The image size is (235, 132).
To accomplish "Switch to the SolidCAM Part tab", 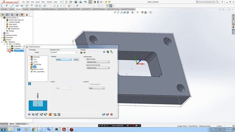I will [35, 9].
